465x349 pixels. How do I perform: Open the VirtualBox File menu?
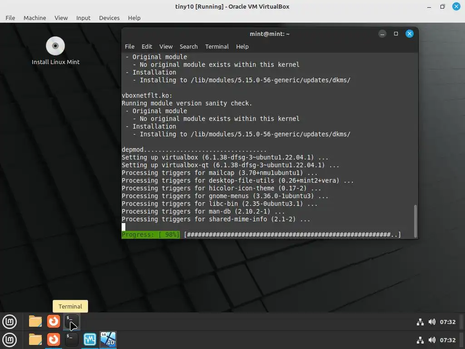coord(10,18)
